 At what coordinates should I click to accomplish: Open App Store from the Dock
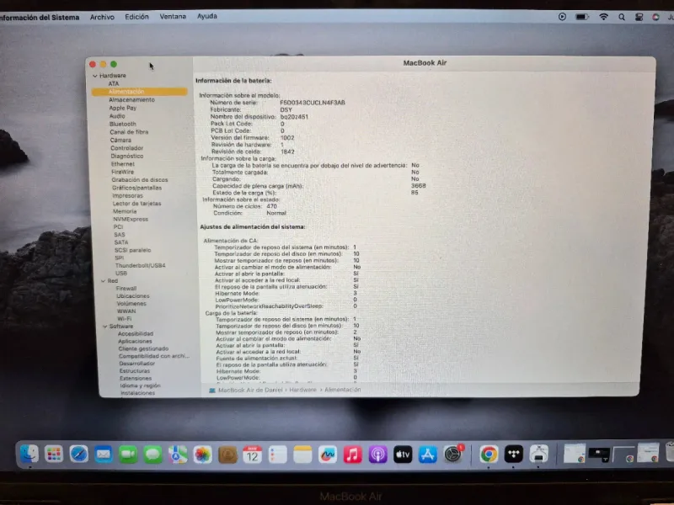pyautogui.click(x=428, y=454)
